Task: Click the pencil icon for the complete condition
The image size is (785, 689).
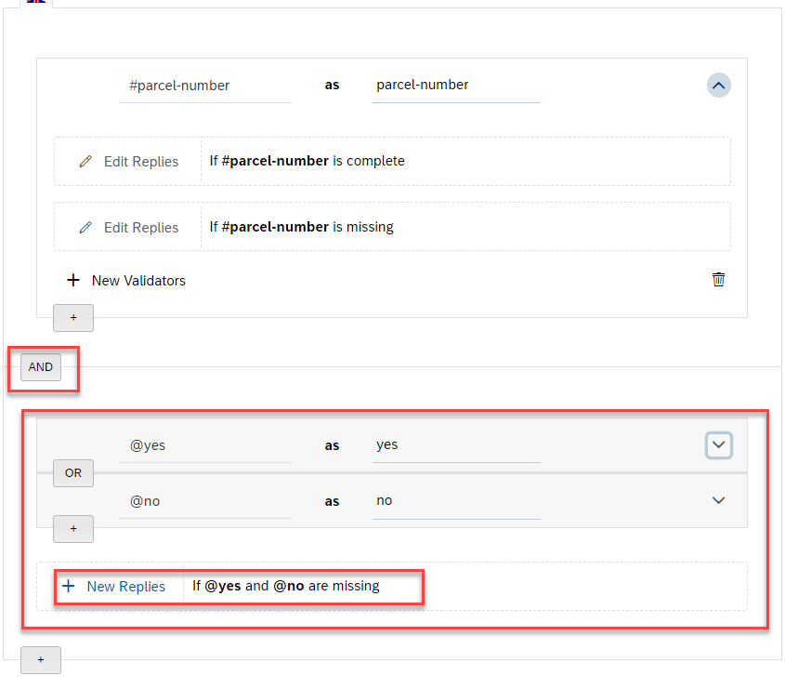Action: (85, 162)
